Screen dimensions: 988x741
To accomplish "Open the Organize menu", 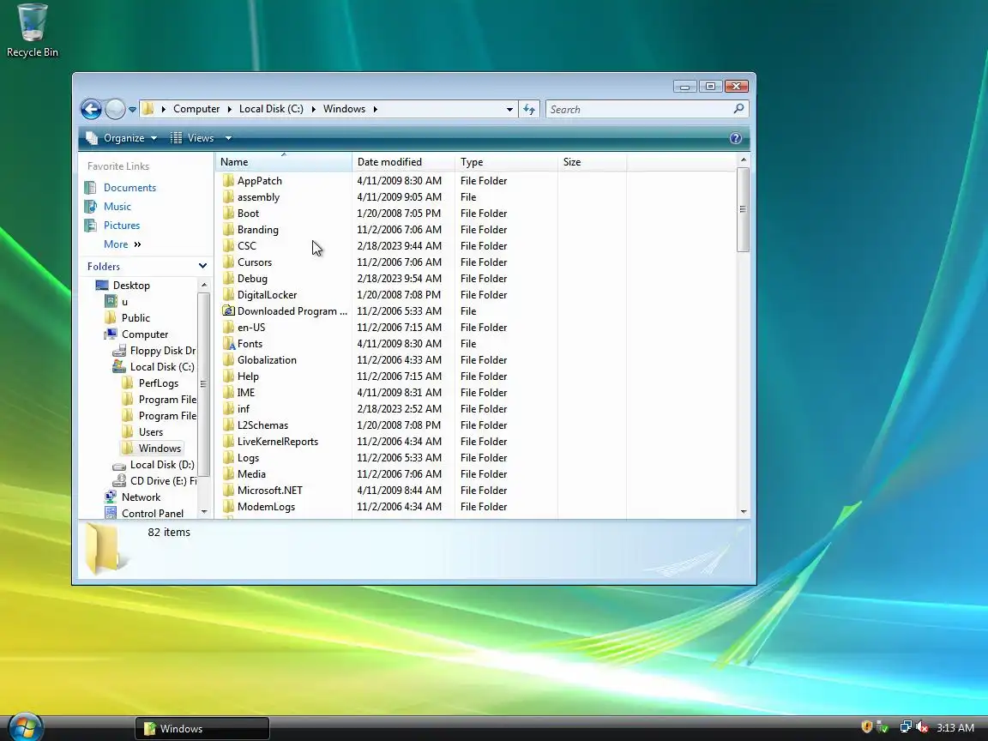I will coord(122,138).
